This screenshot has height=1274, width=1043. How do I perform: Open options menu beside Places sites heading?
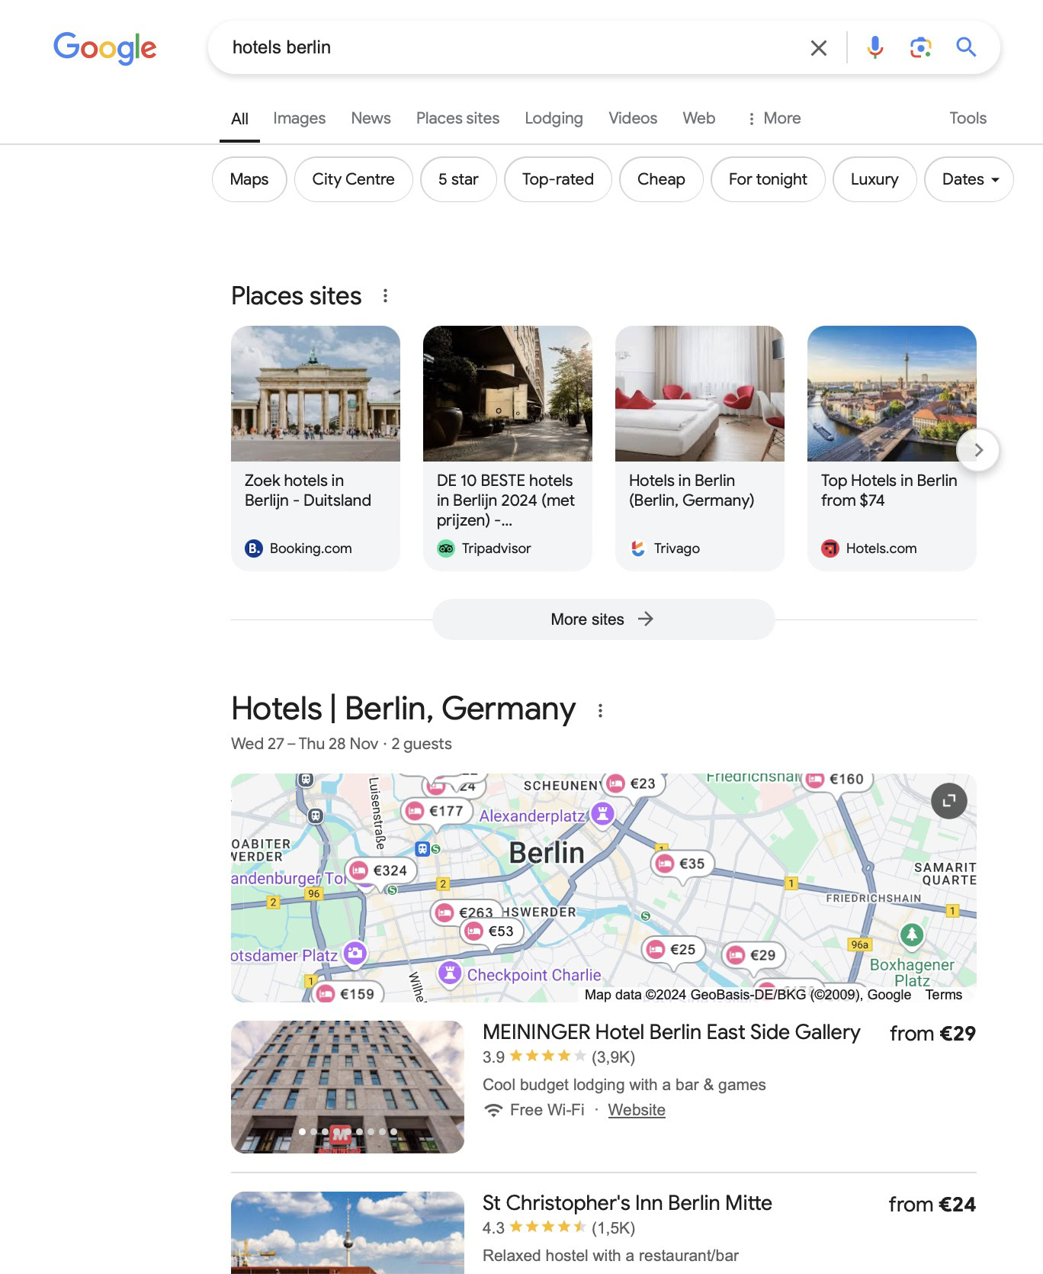(385, 296)
